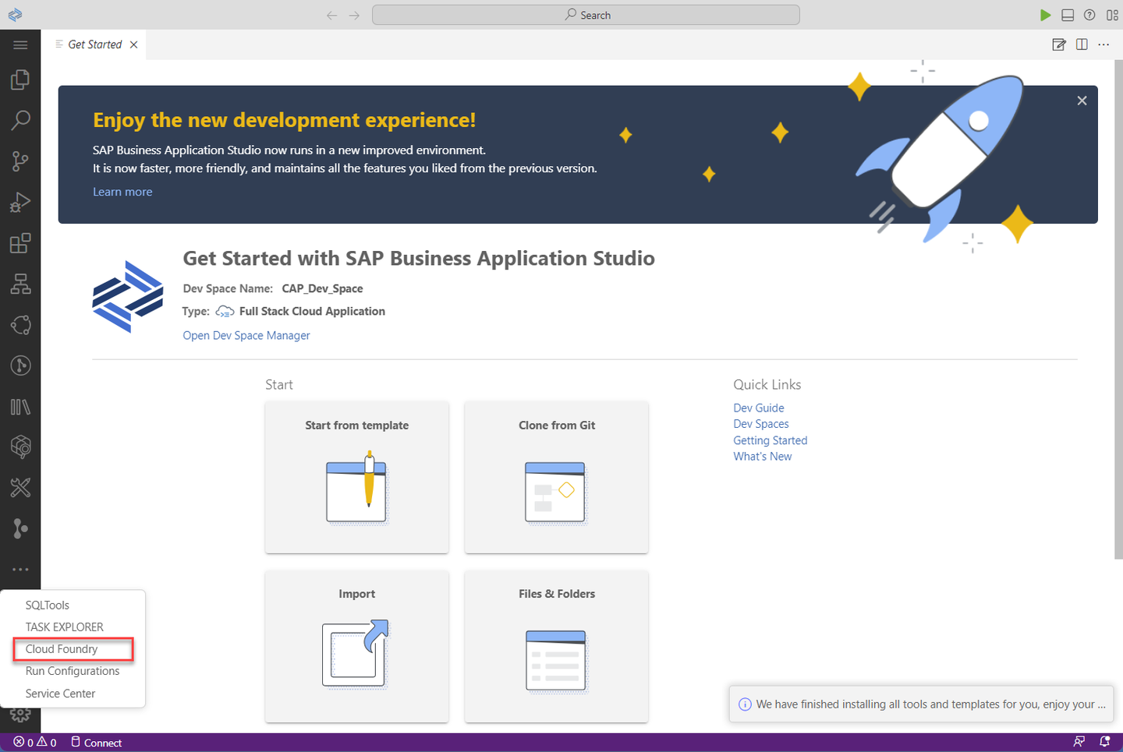Open the Getting Started quick link
Viewport: 1123px width, 752px height.
pyautogui.click(x=771, y=440)
